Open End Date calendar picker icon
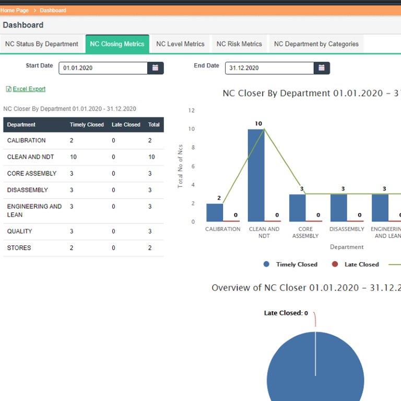401x401 pixels. [x=322, y=68]
